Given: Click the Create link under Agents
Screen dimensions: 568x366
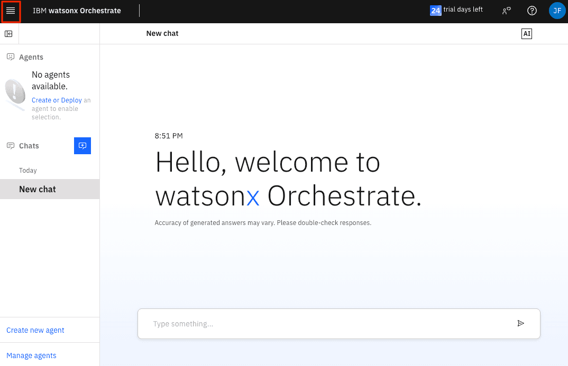Looking at the screenshot, I should [x=41, y=100].
